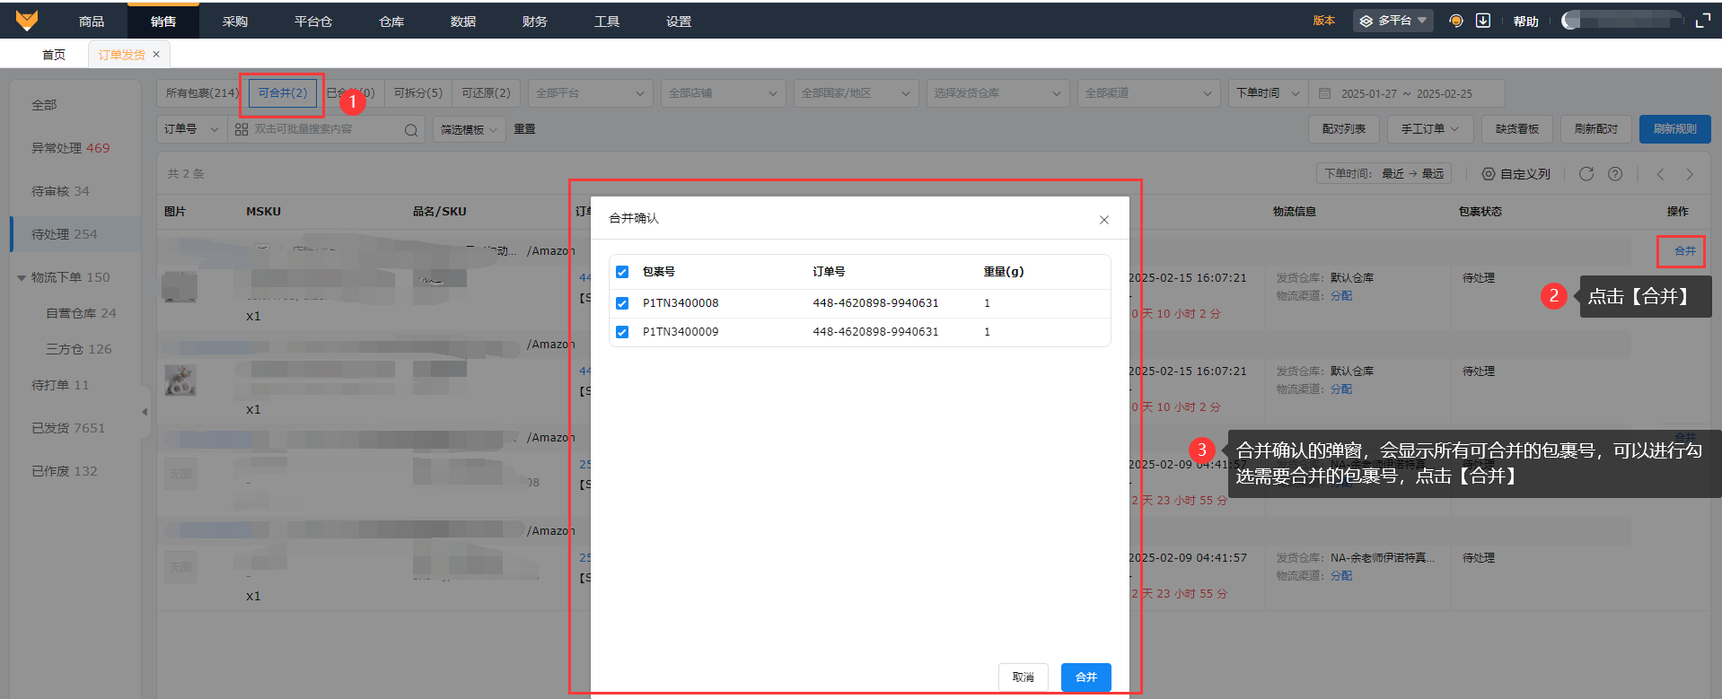Screen dimensions: 1722x699
Task: Open the 下单时间 type dropdown
Action: coord(1268,93)
